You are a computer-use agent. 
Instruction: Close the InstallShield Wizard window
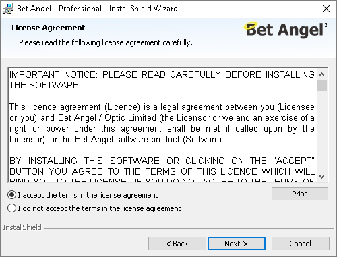326,9
